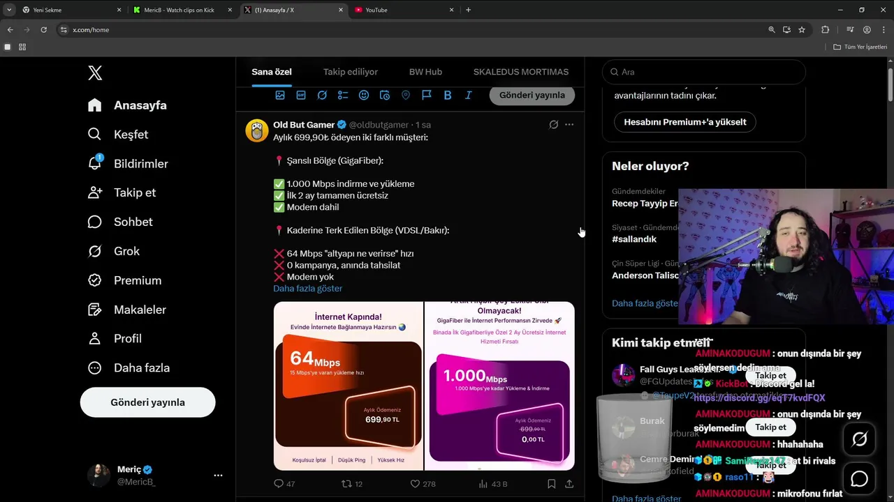Open Takip et in the sidebar
The height and width of the screenshot is (502, 894).
122,192
